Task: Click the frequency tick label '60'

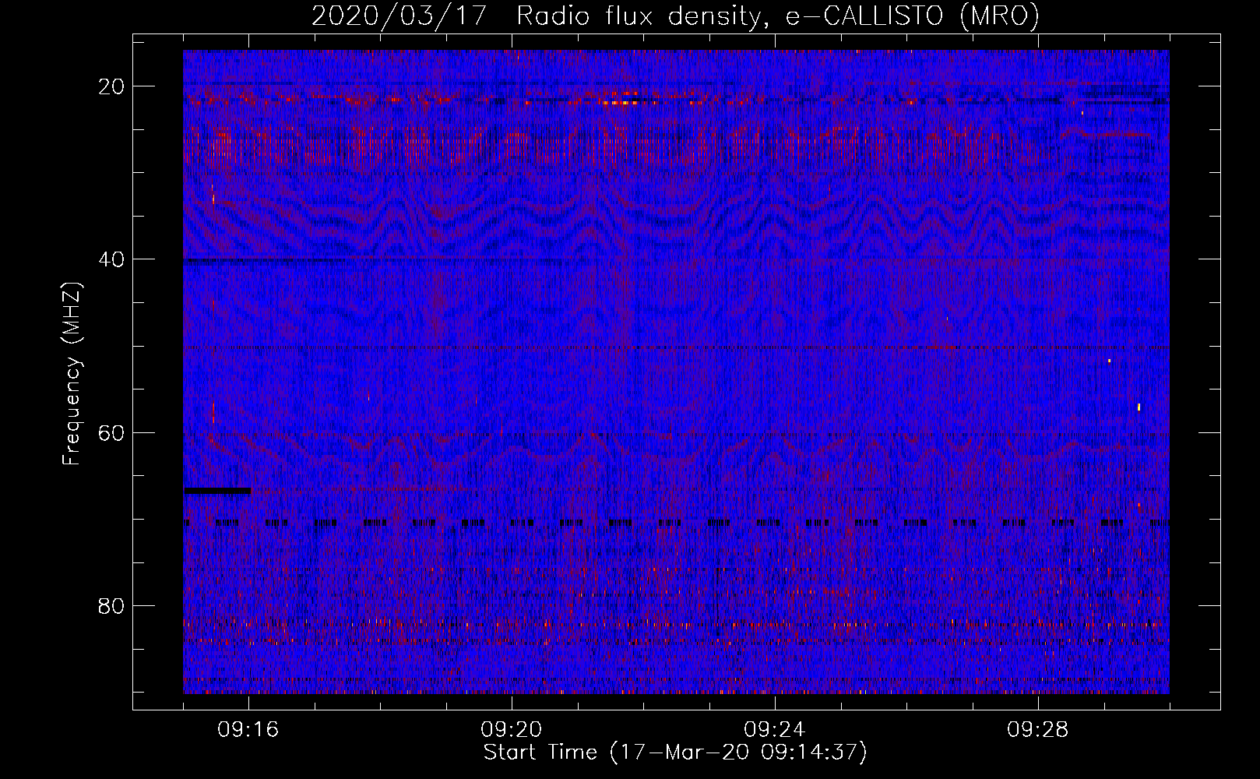Action: (x=112, y=432)
